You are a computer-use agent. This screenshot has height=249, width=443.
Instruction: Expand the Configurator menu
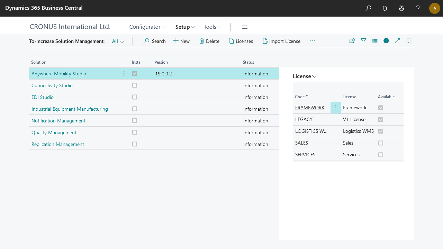[147, 27]
